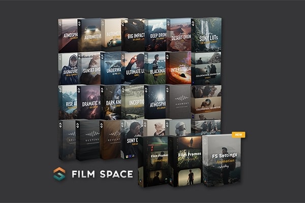The image size is (305, 203).
Task: Select the Film Frames box with rounded photo
Action: (x=185, y=161)
